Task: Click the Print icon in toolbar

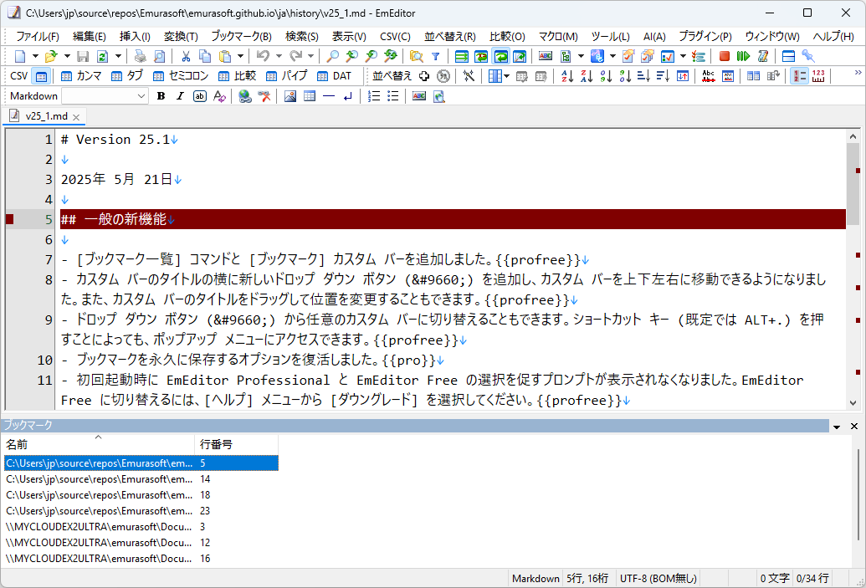Action: coord(141,56)
